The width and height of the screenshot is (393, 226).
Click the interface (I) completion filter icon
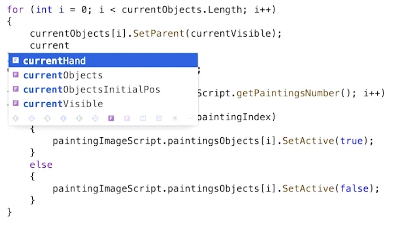pos(63,118)
